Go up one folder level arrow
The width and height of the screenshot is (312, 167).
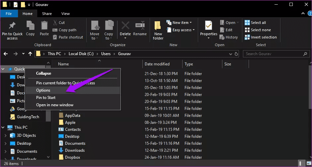(x=30, y=54)
